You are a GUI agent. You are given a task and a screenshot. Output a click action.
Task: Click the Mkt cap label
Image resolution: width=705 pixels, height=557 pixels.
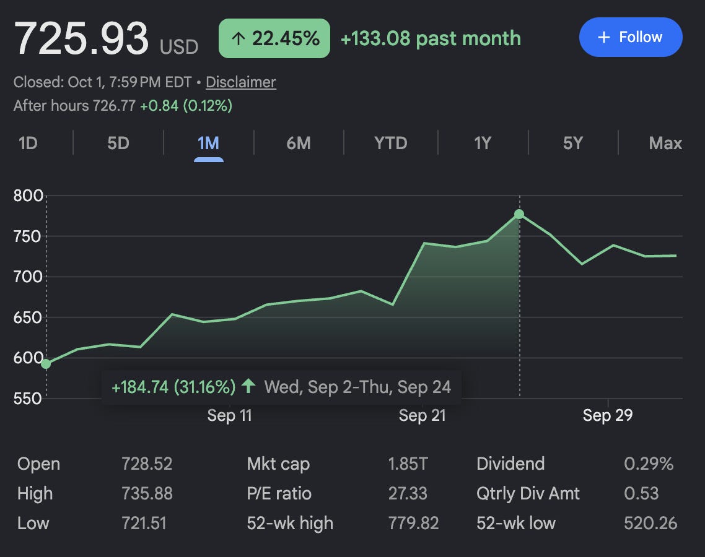[x=278, y=464]
